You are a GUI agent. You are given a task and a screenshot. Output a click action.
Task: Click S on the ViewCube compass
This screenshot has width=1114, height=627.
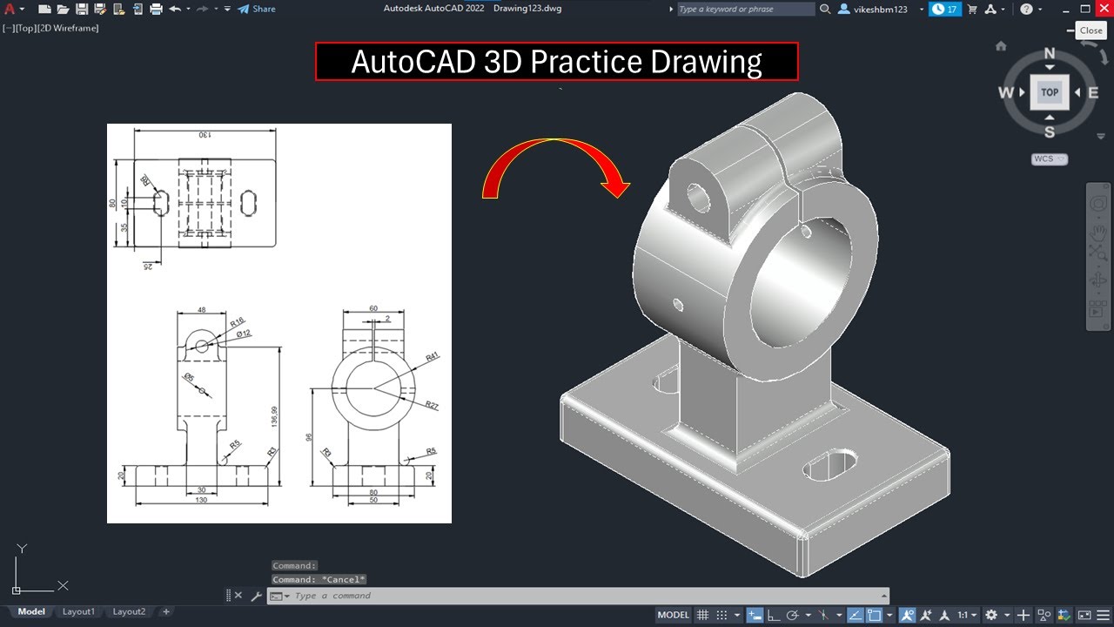tap(1050, 131)
